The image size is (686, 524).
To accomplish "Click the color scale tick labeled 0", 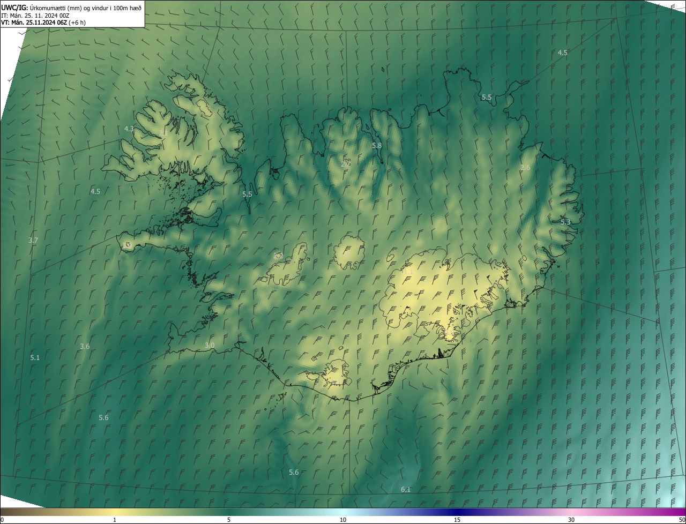I will pyautogui.click(x=2, y=520).
